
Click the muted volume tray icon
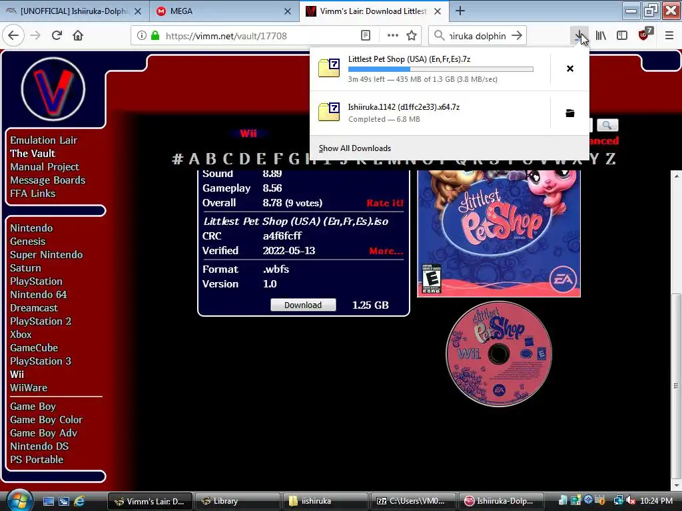[631, 501]
